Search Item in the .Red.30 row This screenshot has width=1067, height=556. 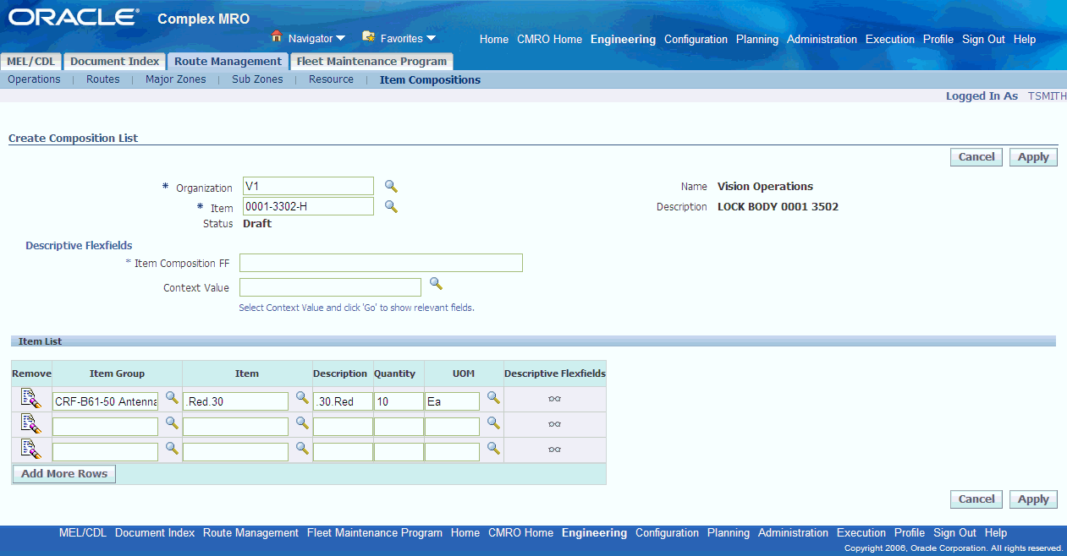[302, 398]
